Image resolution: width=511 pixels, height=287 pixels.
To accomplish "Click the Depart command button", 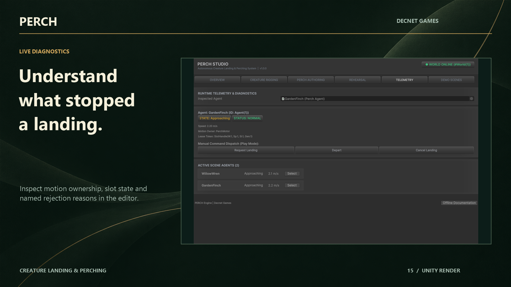I will click(x=337, y=150).
